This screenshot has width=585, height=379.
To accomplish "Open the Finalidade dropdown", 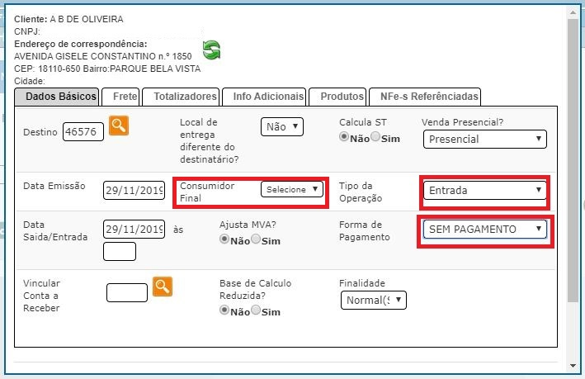I will 374,301.
